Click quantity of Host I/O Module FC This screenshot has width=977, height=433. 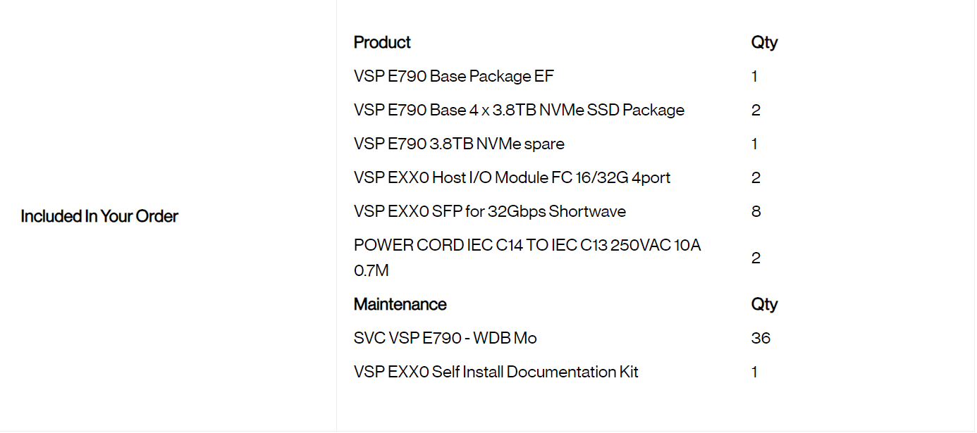(x=756, y=177)
